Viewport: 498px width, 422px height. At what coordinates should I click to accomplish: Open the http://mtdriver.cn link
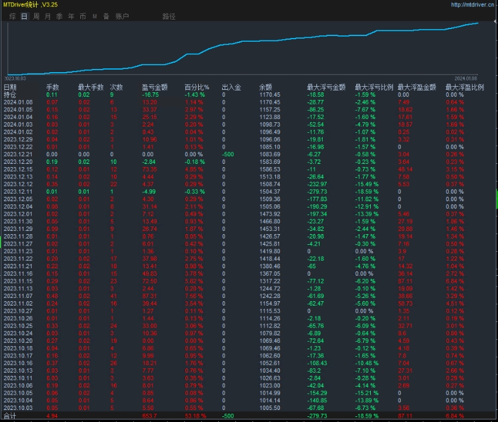[x=473, y=4]
